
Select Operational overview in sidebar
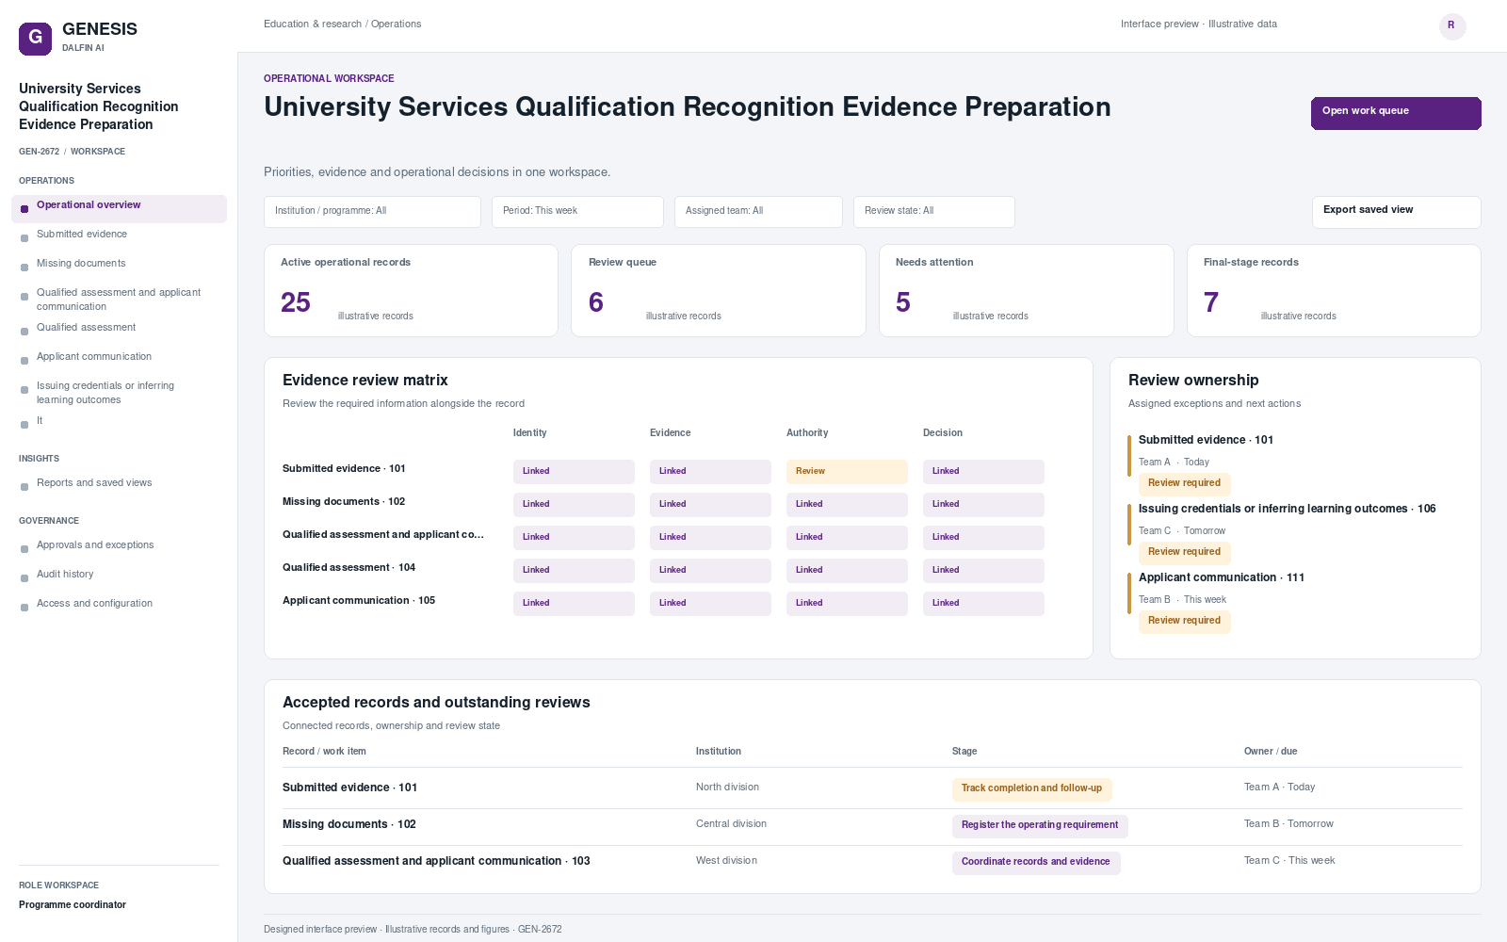pyautogui.click(x=119, y=208)
